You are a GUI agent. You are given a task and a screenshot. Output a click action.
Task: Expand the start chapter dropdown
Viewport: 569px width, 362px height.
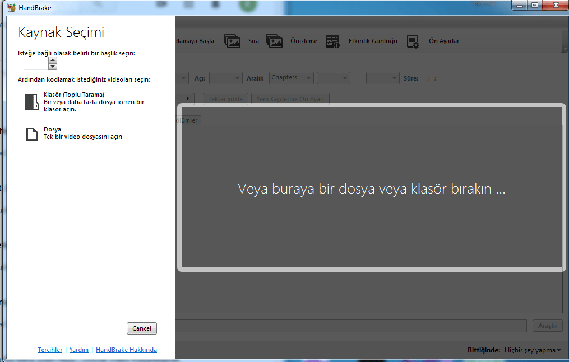tap(334, 78)
